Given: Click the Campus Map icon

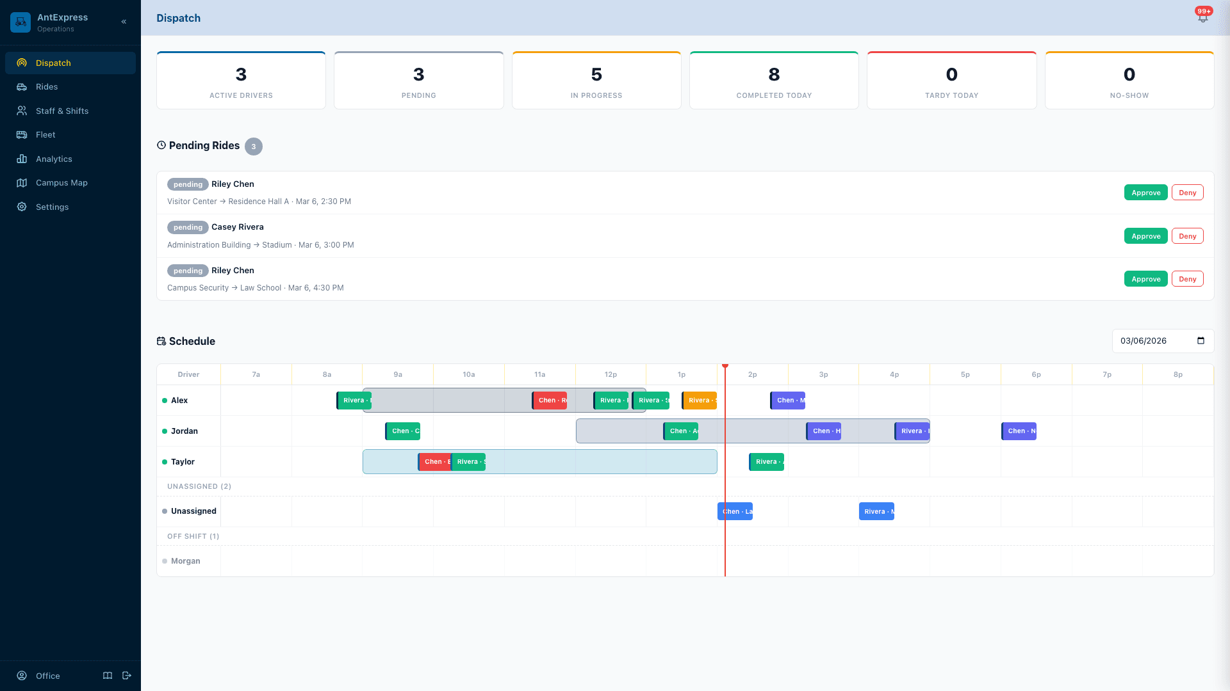Looking at the screenshot, I should [22, 182].
